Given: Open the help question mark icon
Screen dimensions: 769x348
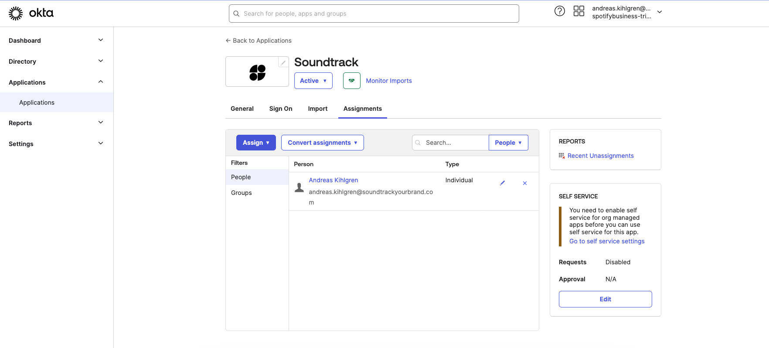Looking at the screenshot, I should (x=560, y=11).
